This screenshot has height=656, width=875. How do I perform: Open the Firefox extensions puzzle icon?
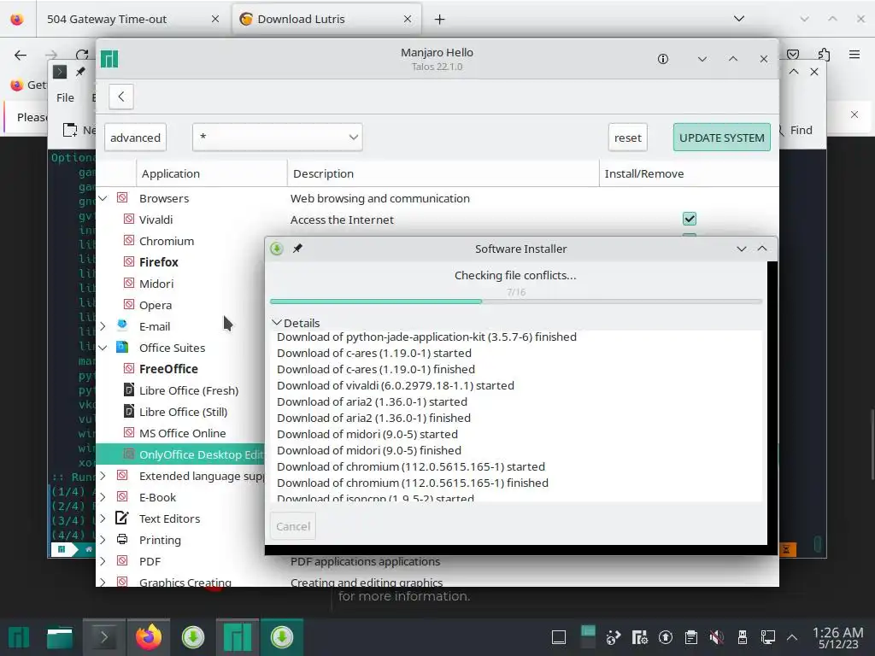click(x=825, y=54)
